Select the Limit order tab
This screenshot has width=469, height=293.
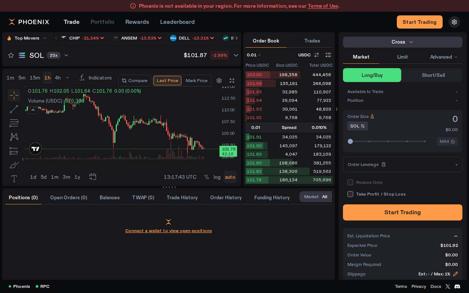coord(402,57)
